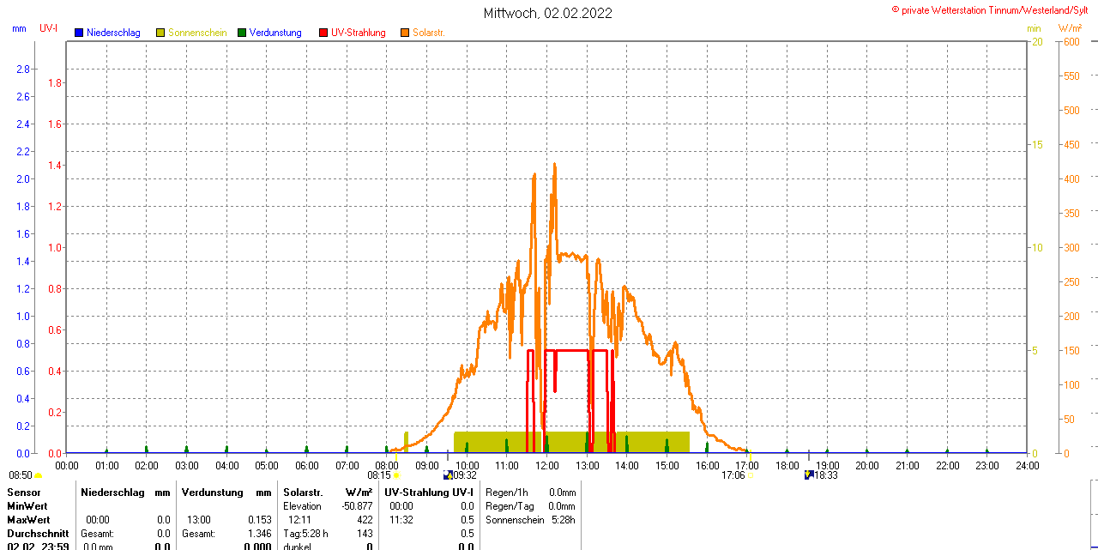
Task: Click the 12:00 label on time axis
Action: point(546,466)
